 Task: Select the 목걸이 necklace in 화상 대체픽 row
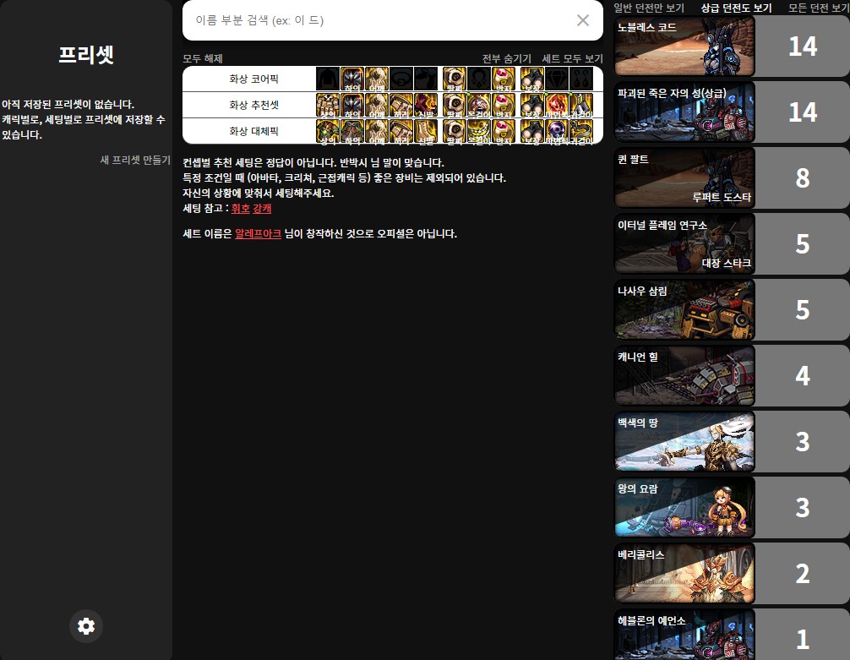click(x=479, y=131)
